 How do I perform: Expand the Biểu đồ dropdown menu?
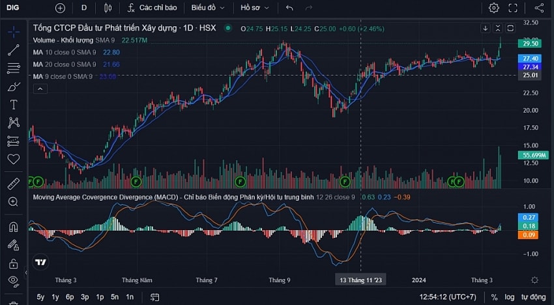(208, 8)
